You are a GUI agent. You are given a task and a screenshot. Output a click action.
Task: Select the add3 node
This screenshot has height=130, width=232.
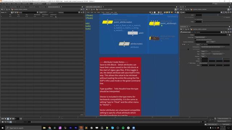pyautogui.click(x=133, y=33)
